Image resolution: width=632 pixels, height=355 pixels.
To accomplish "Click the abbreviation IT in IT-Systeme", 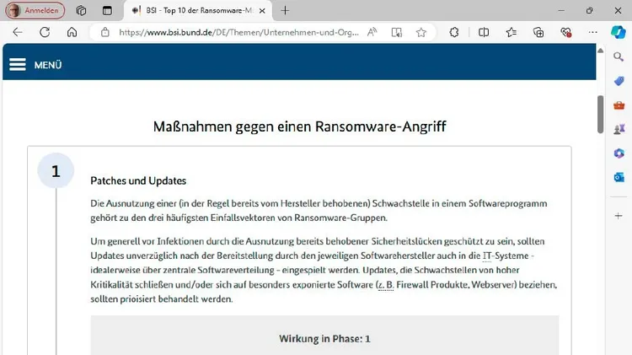I will [x=487, y=255].
